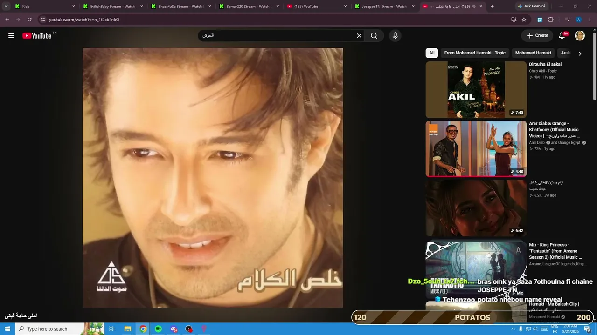Open the 6:42 recommended video thumbnail
Image resolution: width=597 pixels, height=335 pixels.
[x=476, y=208]
